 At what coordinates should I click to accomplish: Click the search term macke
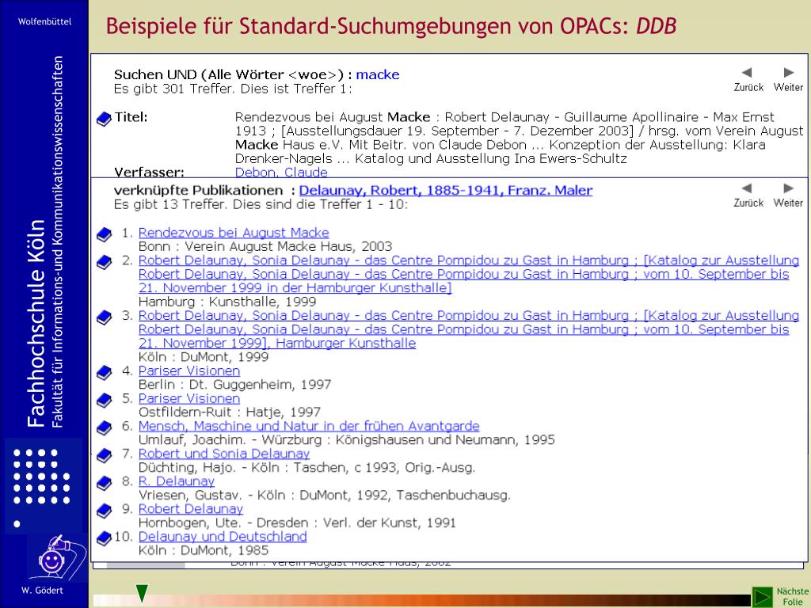click(378, 74)
